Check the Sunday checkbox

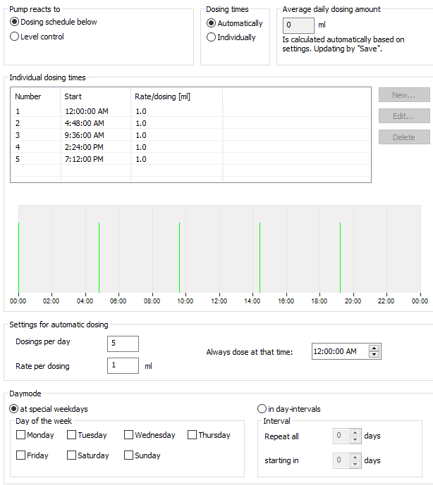point(128,455)
